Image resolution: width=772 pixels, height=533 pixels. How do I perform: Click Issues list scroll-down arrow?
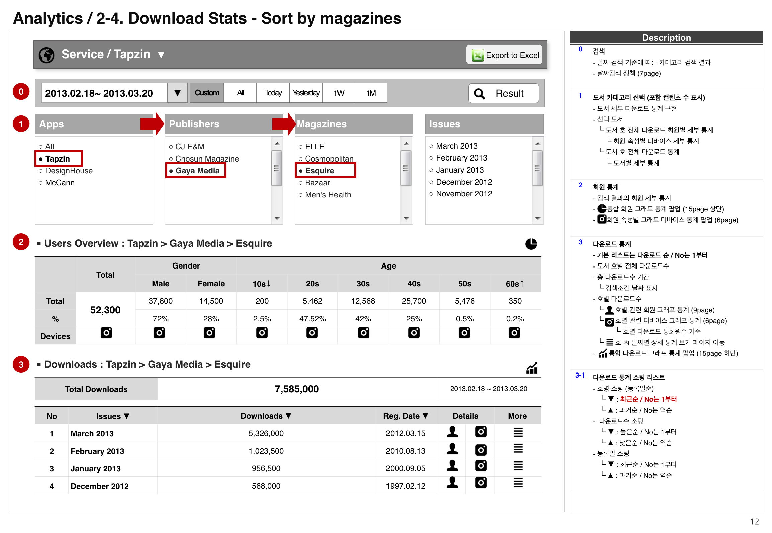(538, 218)
